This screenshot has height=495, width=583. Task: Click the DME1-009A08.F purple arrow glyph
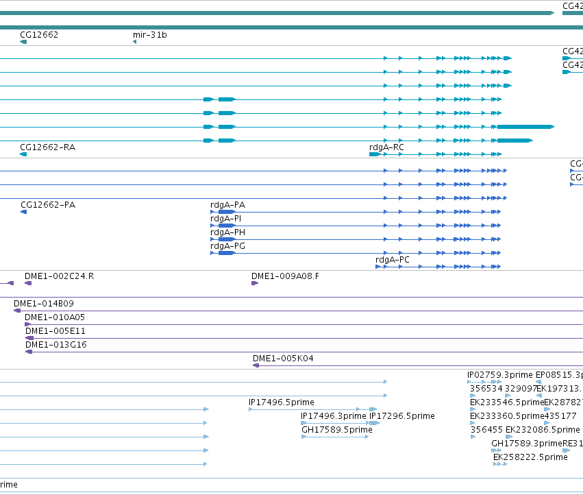pyautogui.click(x=255, y=283)
